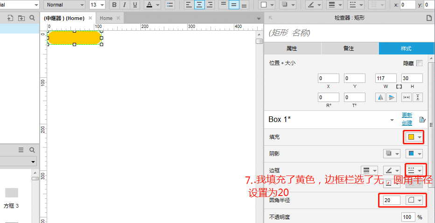The width and height of the screenshot is (435, 223).
Task: Click the fit width to text icon
Action: (407, 97)
